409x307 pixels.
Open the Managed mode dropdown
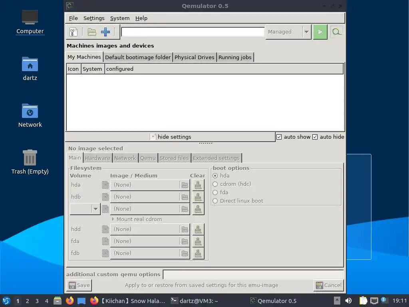coord(288,32)
